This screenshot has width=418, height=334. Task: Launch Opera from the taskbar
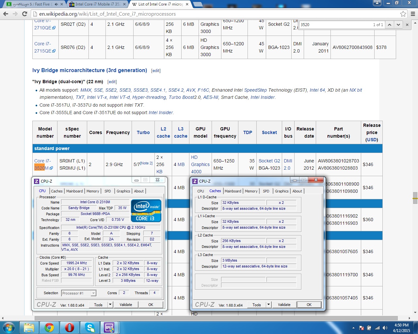pyautogui.click(x=69, y=327)
